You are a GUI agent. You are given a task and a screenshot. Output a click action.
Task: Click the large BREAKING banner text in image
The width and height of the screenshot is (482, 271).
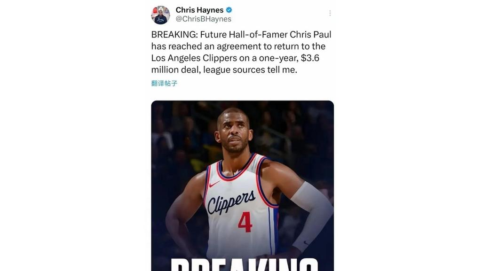tap(244, 264)
